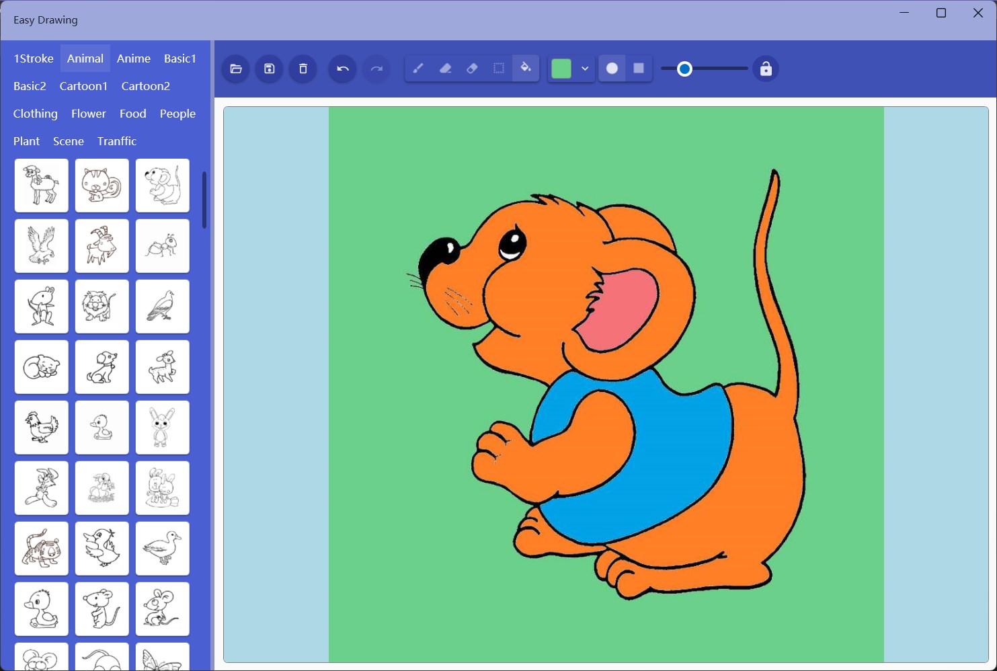Undo the last coloring action
The height and width of the screenshot is (671, 997).
342,68
